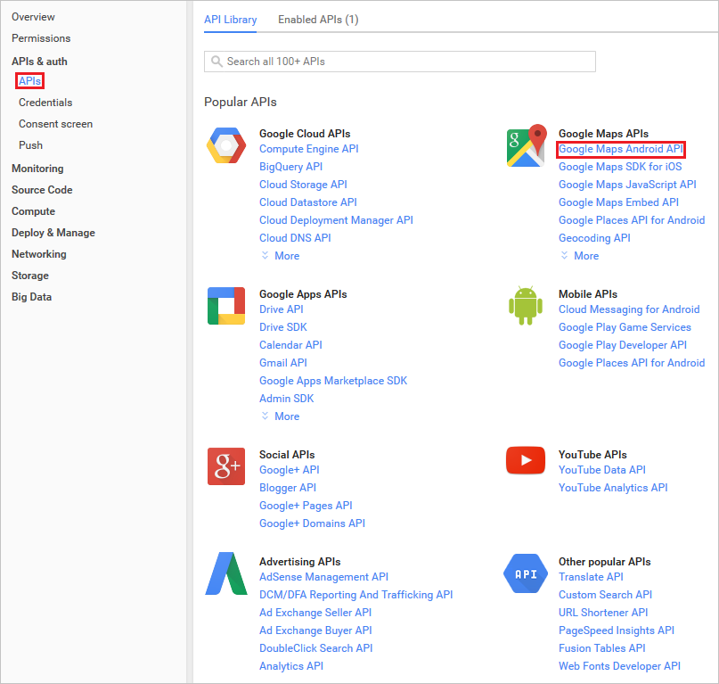The width and height of the screenshot is (719, 684).
Task: Open Consent screen in the sidebar
Action: tap(55, 124)
